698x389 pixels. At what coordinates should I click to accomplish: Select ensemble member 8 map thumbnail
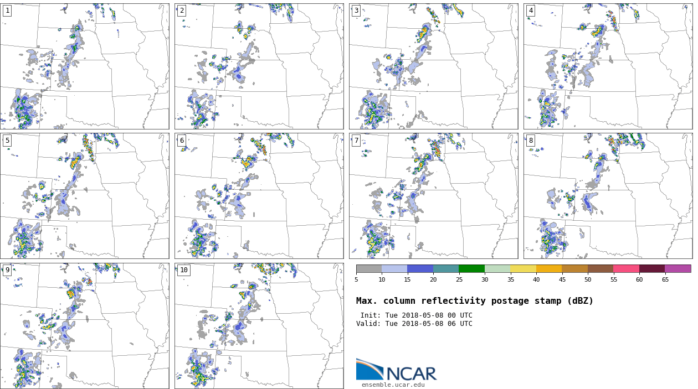tap(608, 196)
